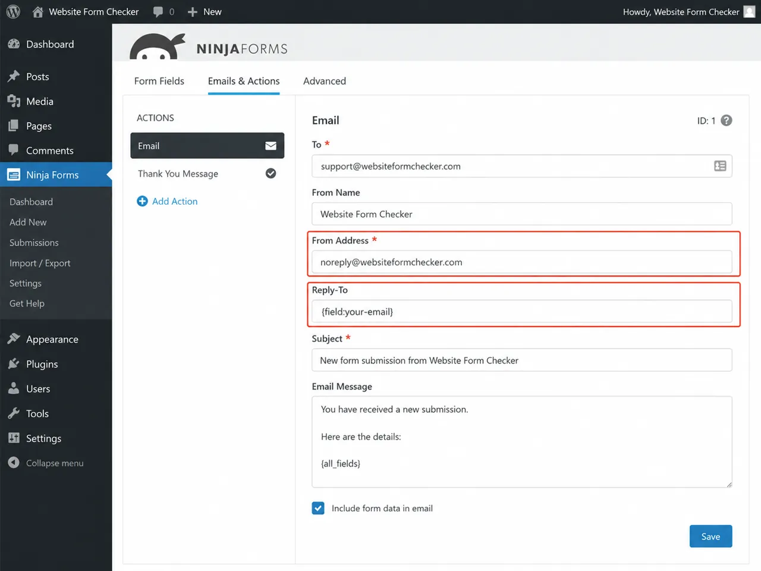
Task: Open Ninja Forms Settings submenu item
Action: pos(26,283)
